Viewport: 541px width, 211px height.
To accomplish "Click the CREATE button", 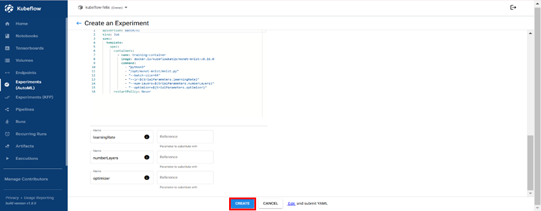I will point(243,204).
